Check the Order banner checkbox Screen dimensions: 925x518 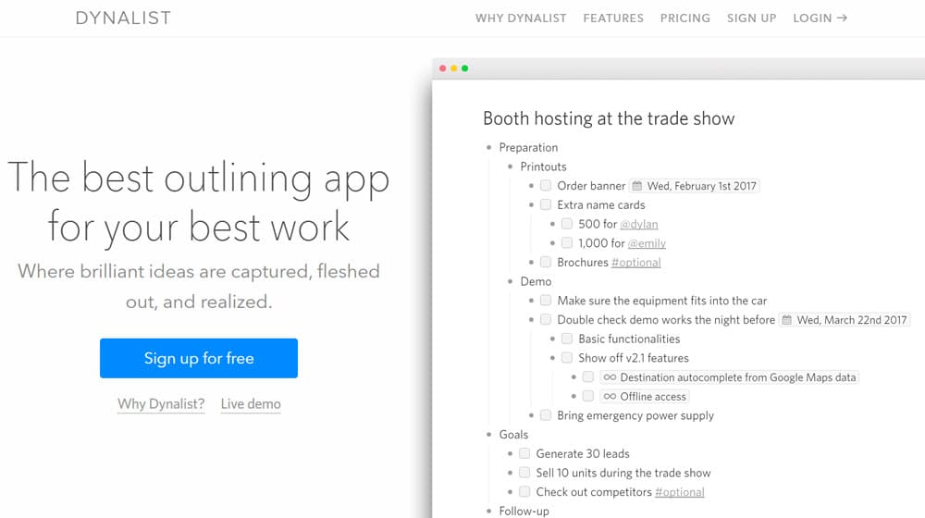click(546, 186)
